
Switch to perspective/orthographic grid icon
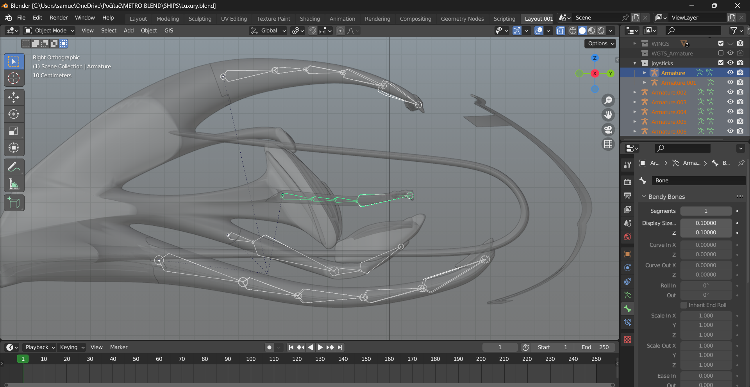click(608, 144)
